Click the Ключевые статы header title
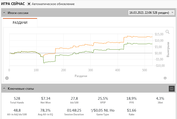Screen dimensions: 177x119 pos(21,89)
